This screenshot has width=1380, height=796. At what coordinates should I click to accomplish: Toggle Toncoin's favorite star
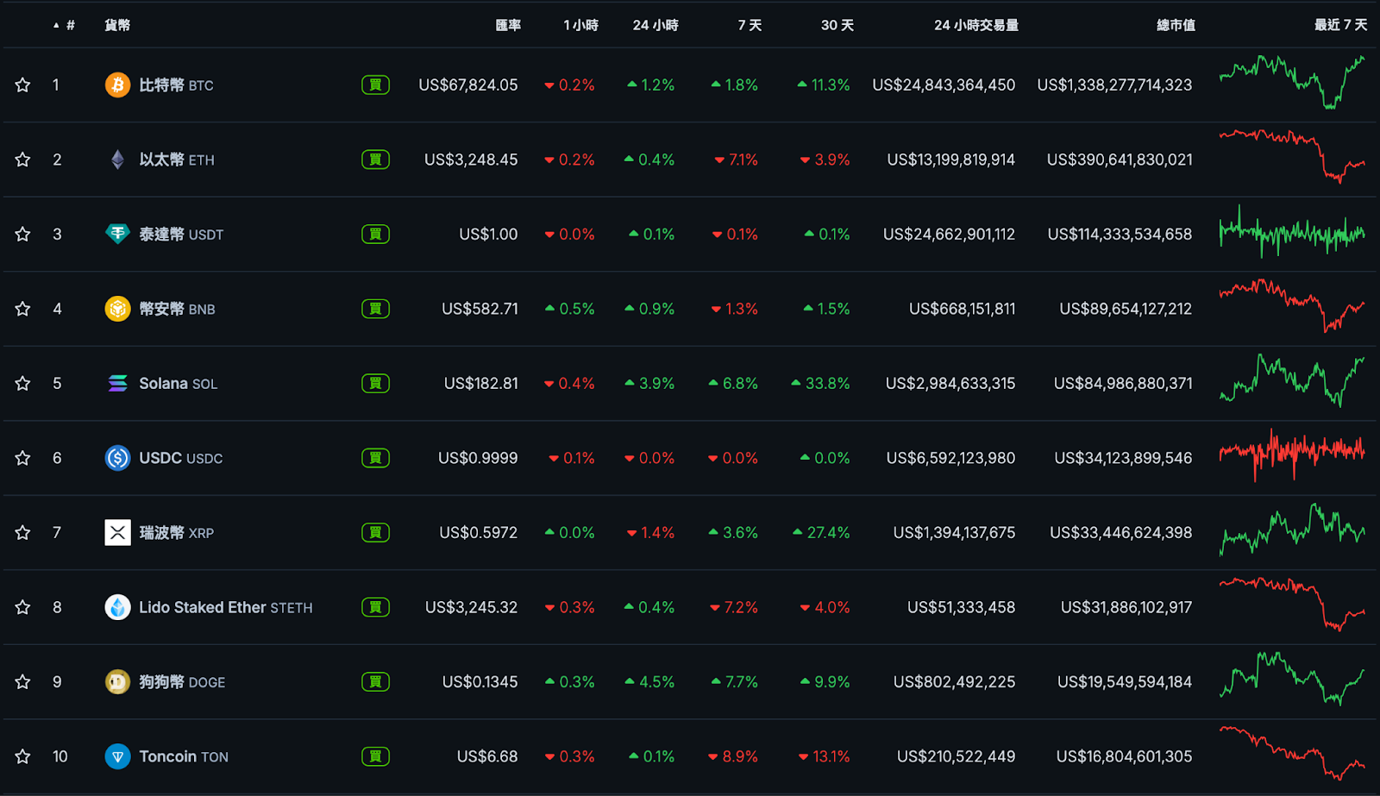point(22,756)
